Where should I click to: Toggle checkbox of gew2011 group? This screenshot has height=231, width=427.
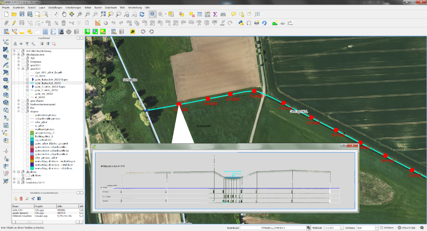(x=23, y=65)
